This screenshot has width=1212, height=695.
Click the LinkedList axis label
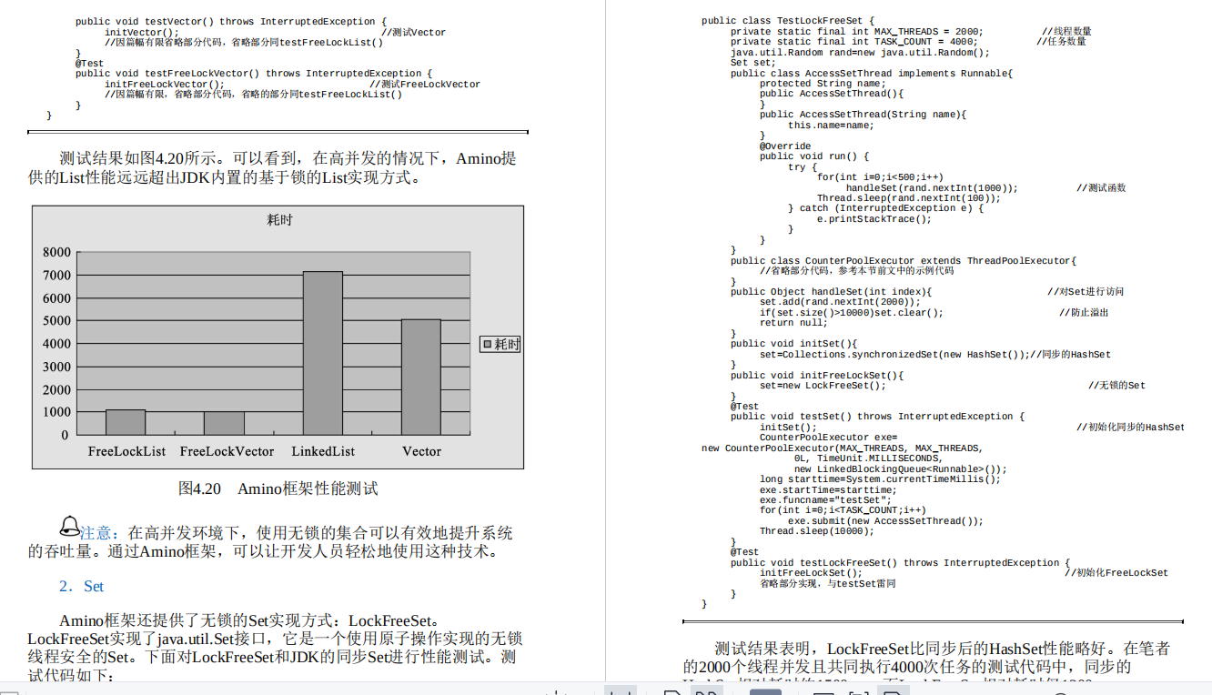[323, 451]
